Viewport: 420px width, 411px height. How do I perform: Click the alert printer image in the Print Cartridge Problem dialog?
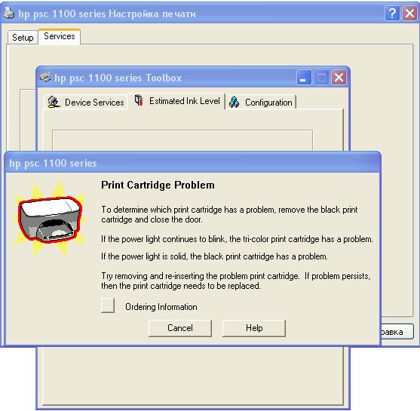tap(50, 219)
